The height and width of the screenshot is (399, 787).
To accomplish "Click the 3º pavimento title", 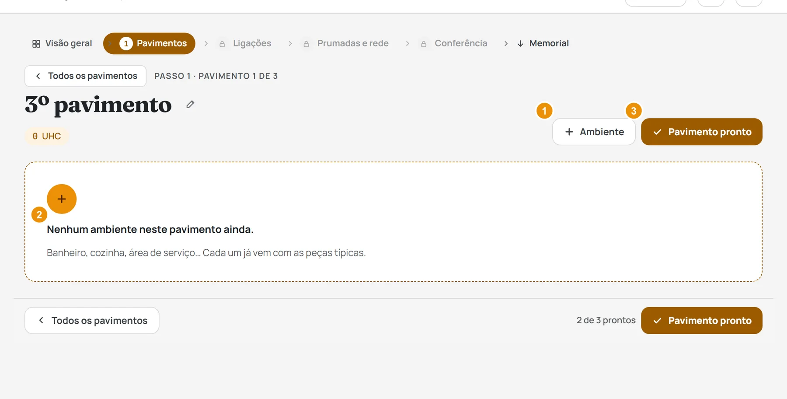I will tap(98, 105).
